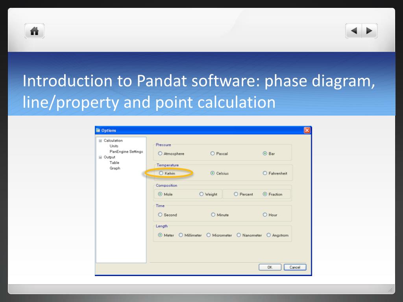Click the Cancel button
The width and height of the screenshot is (403, 302).
(x=295, y=267)
